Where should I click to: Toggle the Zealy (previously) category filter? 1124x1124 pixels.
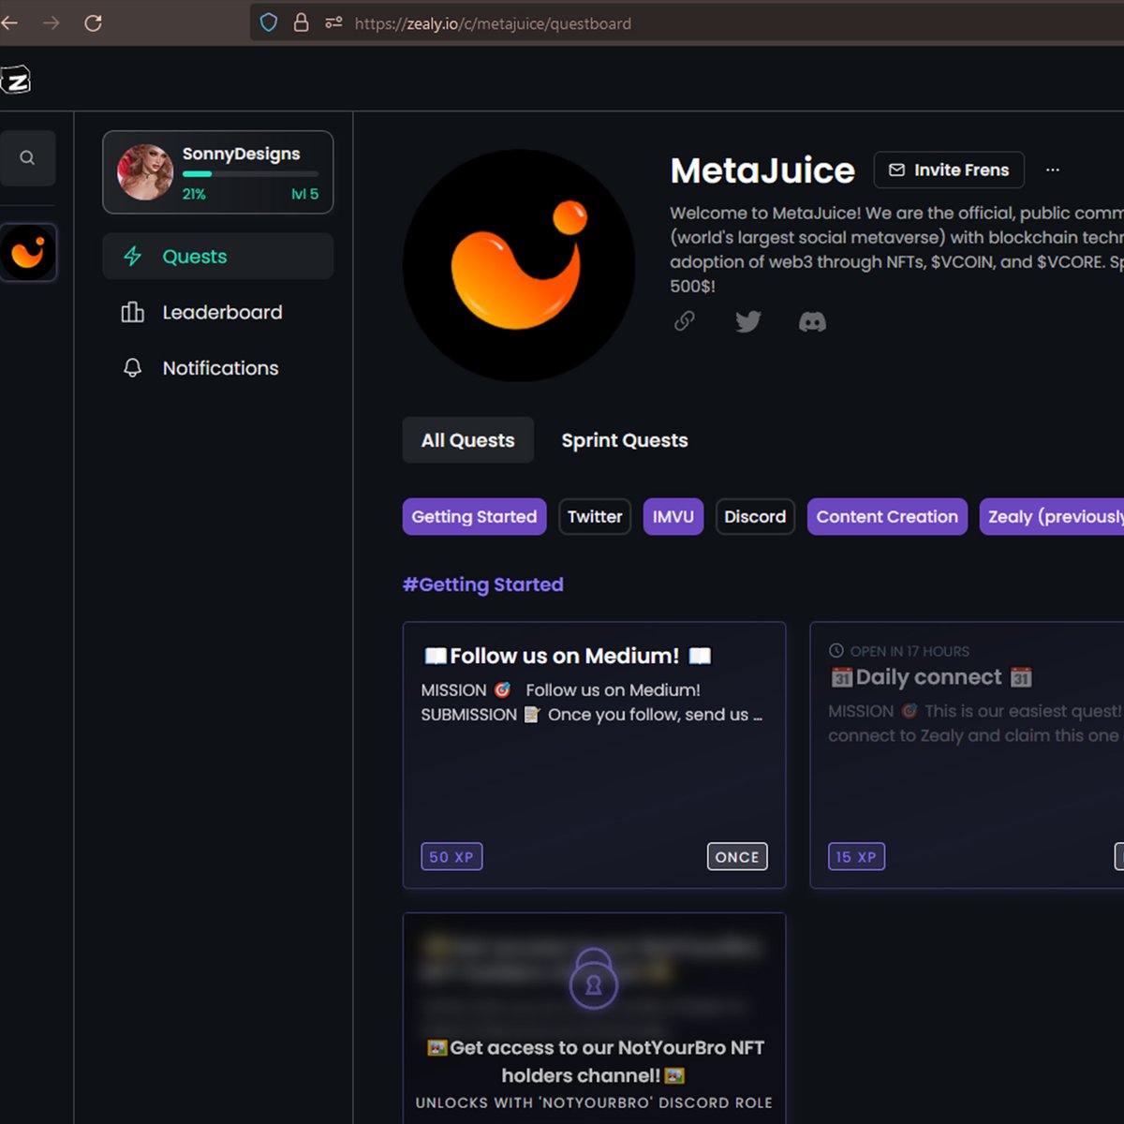coord(1052,517)
